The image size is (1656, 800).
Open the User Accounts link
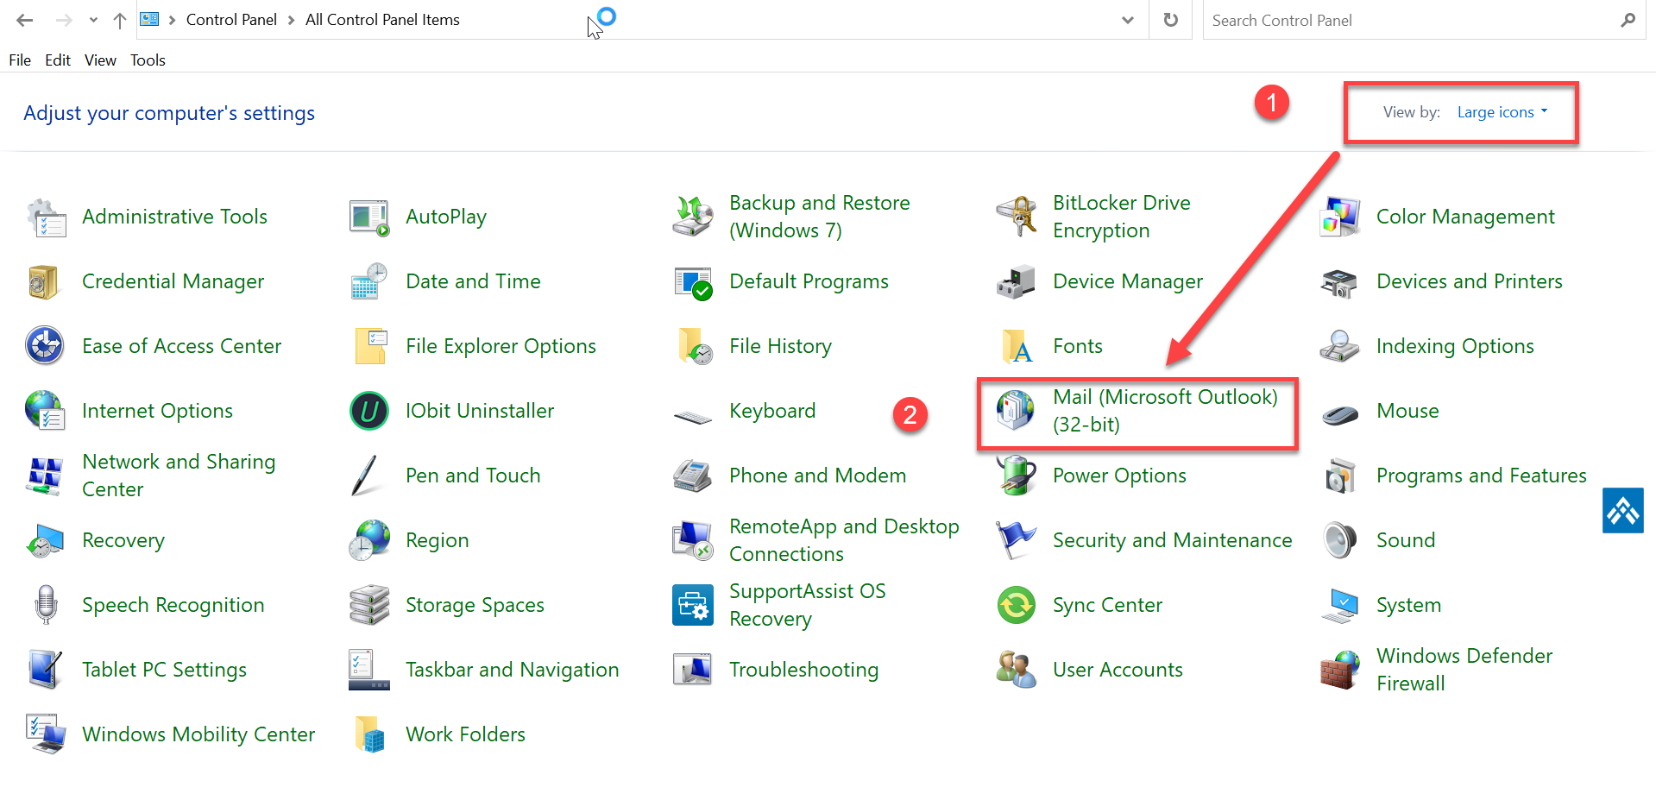point(1118,670)
